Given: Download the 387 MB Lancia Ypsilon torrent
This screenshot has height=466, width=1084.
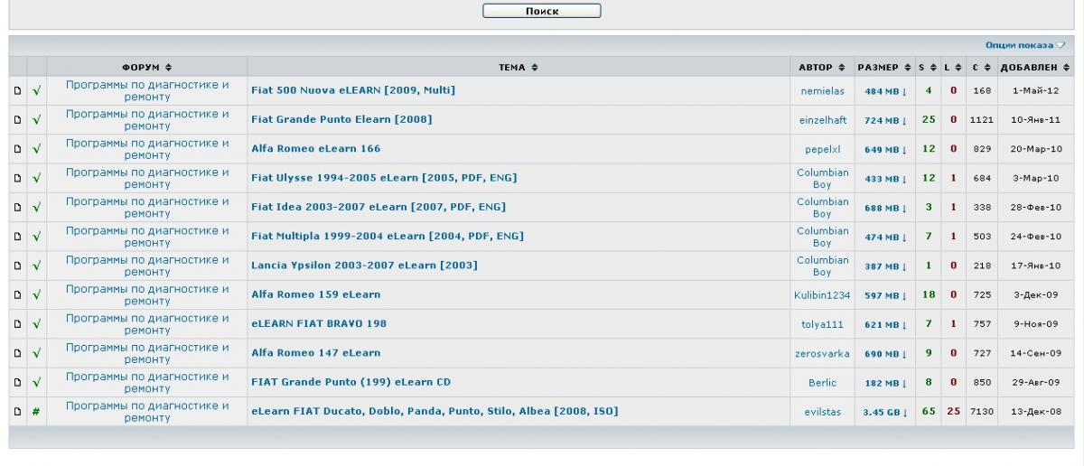Looking at the screenshot, I should (884, 266).
